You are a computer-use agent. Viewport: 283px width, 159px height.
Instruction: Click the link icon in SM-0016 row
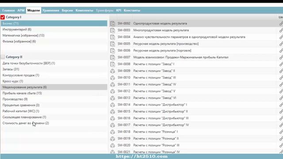click(281, 118)
